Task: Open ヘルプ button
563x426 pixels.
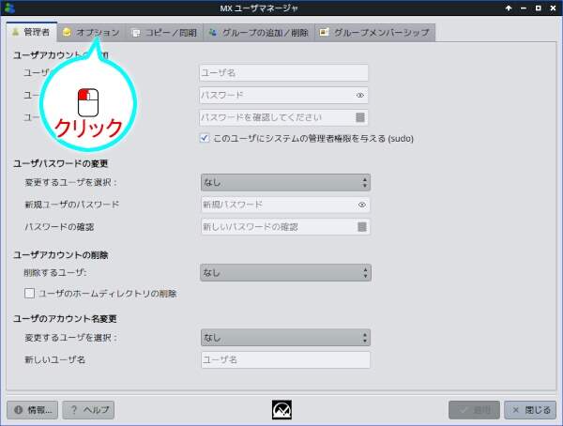Action: (89, 410)
